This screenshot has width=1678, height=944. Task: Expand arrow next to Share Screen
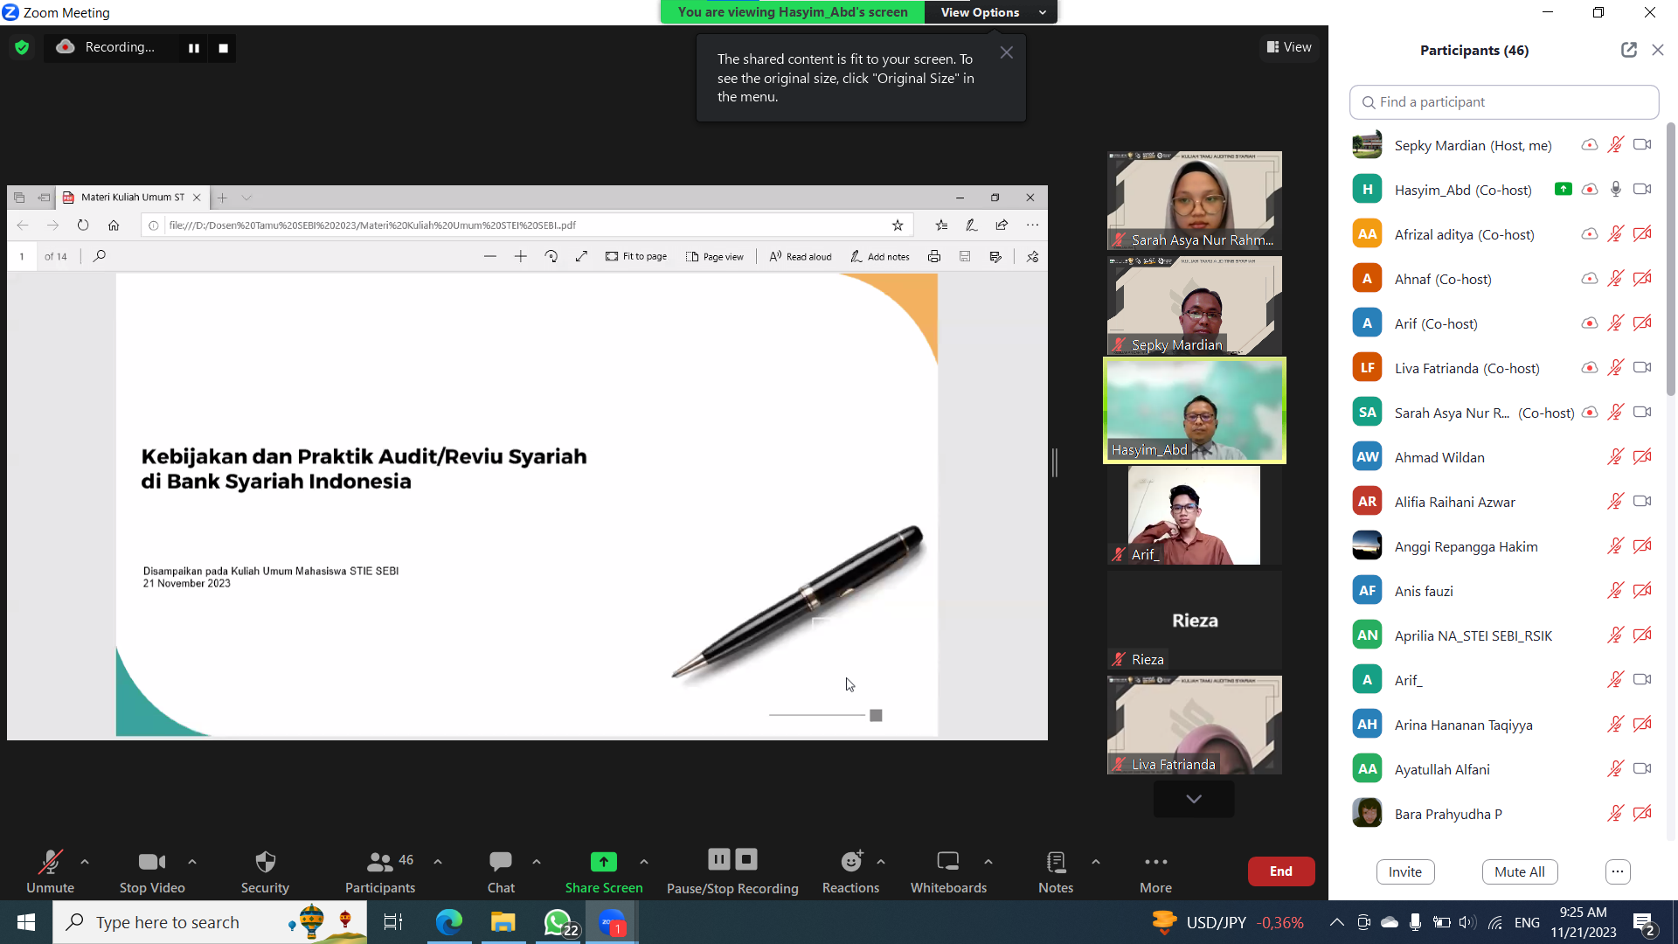click(644, 862)
